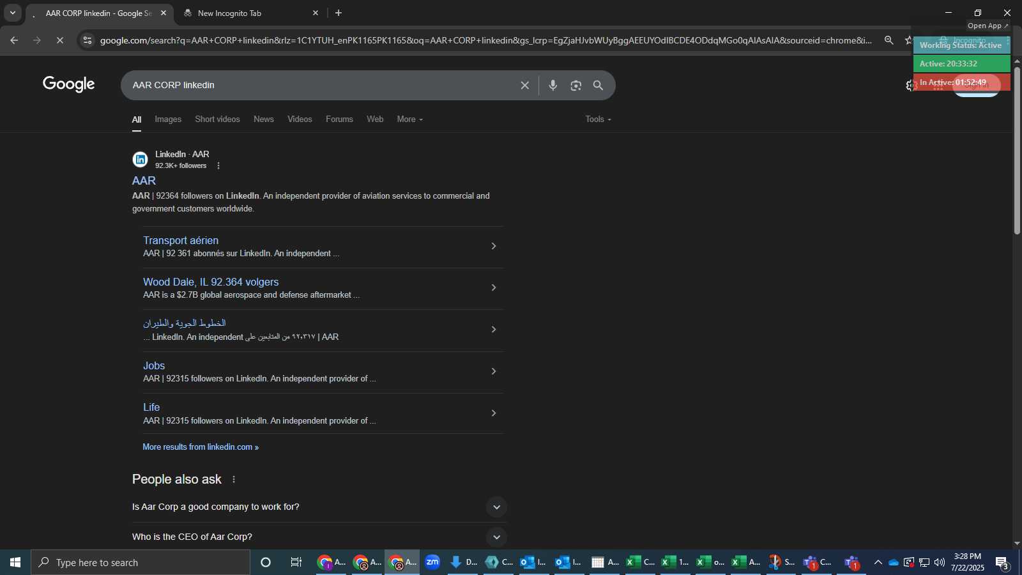Click the Cortana circle icon in the taskbar

(266, 562)
